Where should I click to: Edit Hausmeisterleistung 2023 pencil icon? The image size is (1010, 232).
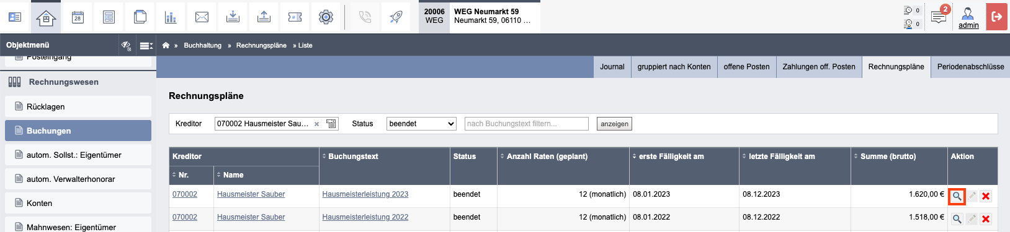click(x=972, y=196)
